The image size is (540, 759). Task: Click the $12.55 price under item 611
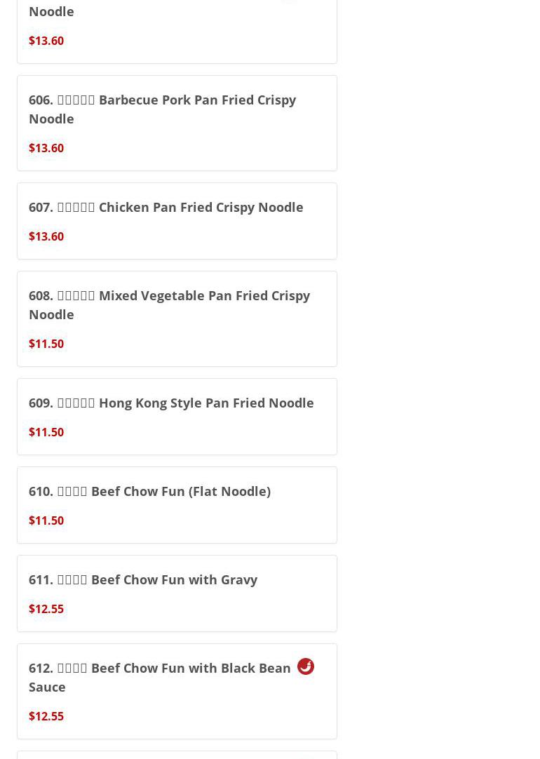[x=46, y=609]
